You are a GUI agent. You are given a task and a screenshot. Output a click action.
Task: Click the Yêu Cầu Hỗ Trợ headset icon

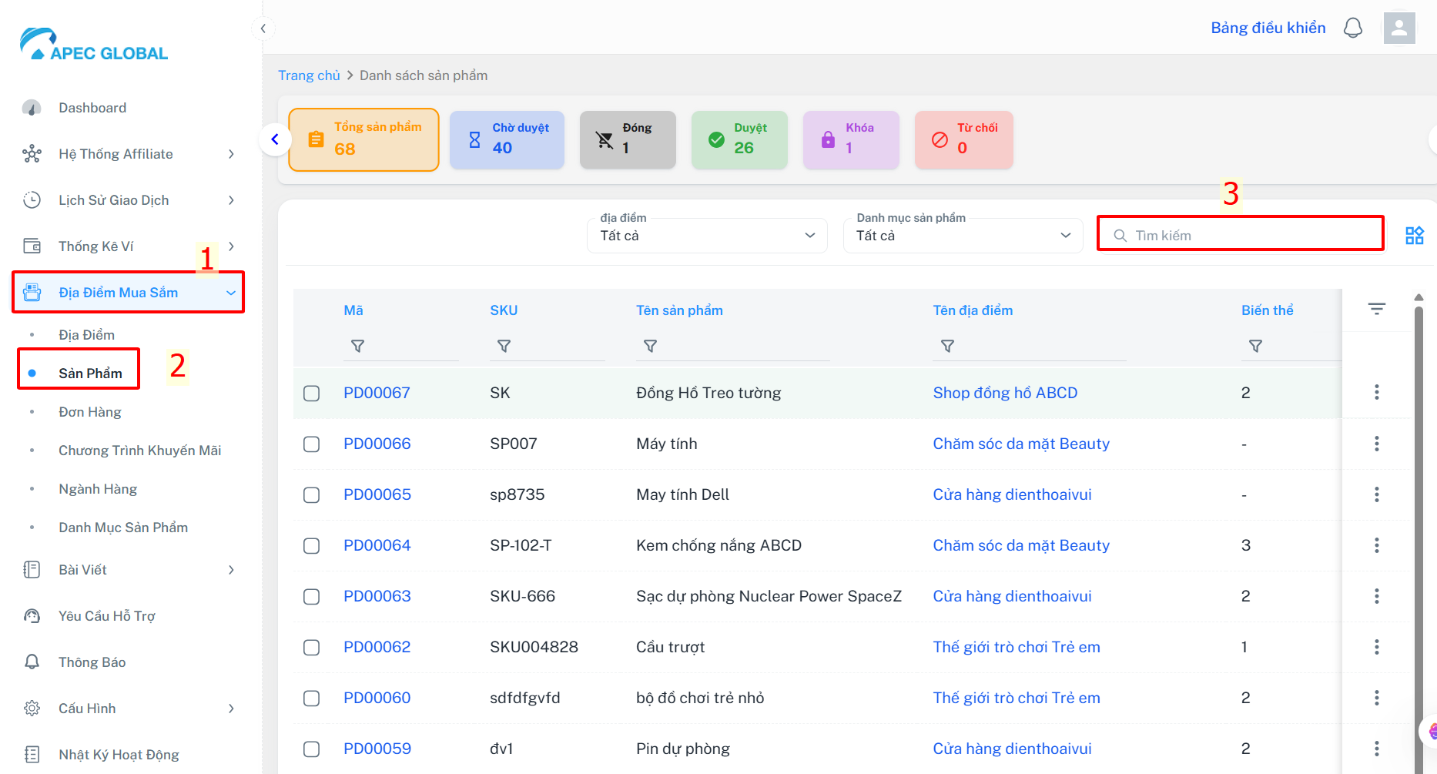point(32,616)
